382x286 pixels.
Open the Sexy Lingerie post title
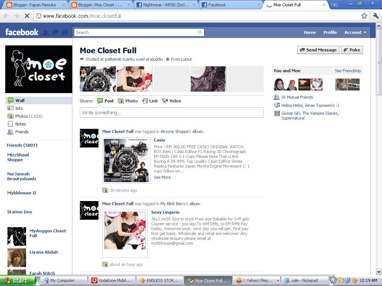(165, 212)
